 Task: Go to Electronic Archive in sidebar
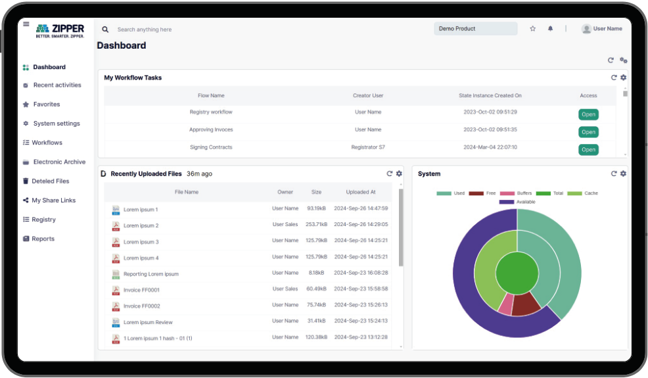[x=59, y=162]
